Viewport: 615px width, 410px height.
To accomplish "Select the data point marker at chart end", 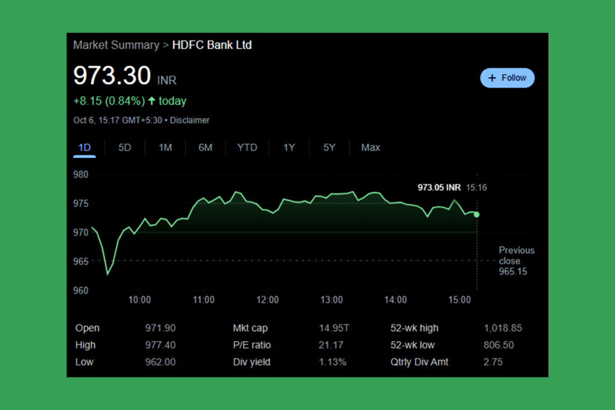I will pyautogui.click(x=476, y=214).
